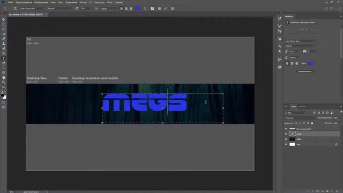Screen dimensions: 343x193
Task: Lock image pixels brush icon in Layers
Action: [x=300, y=123]
